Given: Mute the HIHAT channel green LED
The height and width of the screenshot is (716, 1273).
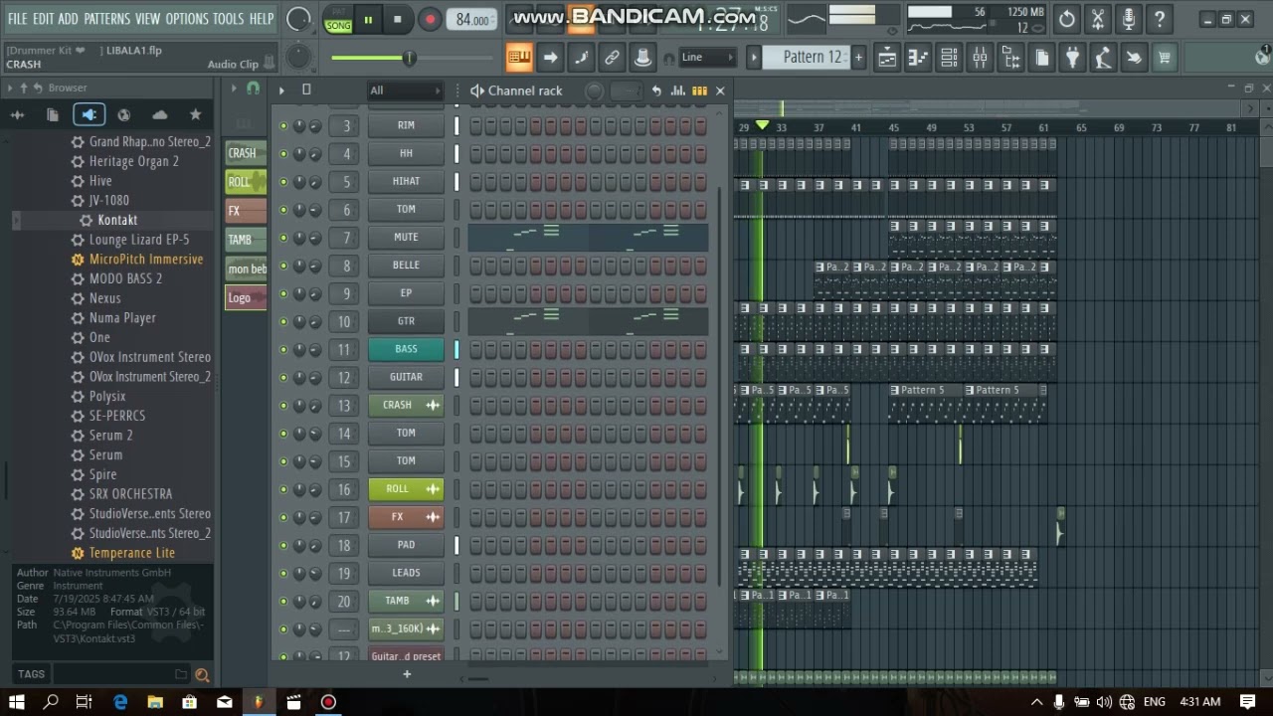Looking at the screenshot, I should click(x=283, y=182).
